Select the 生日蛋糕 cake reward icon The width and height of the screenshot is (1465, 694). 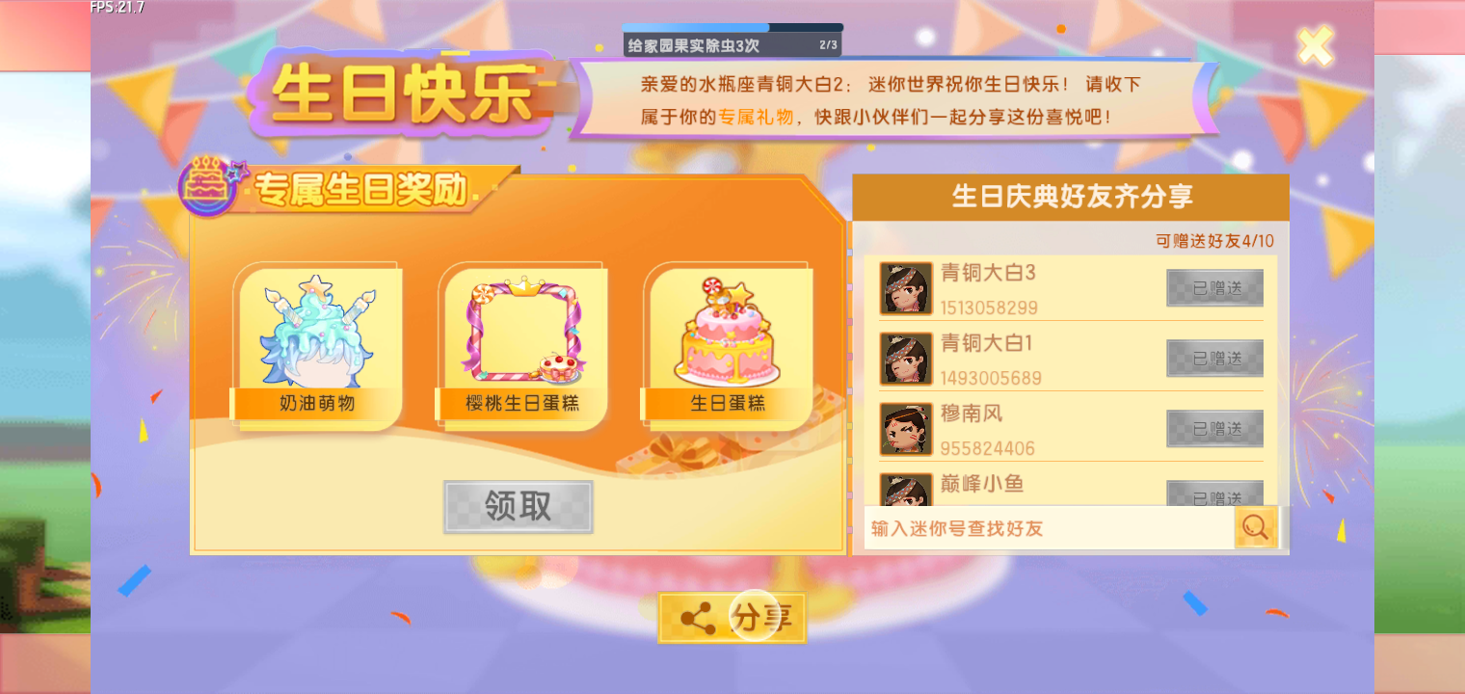click(x=728, y=331)
